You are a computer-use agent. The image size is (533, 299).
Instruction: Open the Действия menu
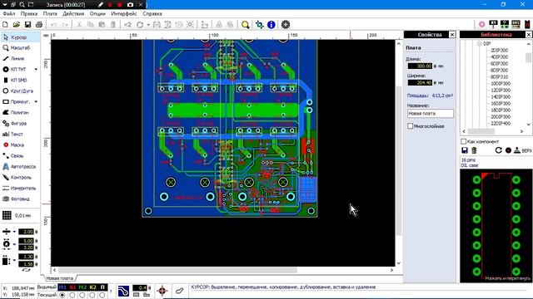(73, 13)
